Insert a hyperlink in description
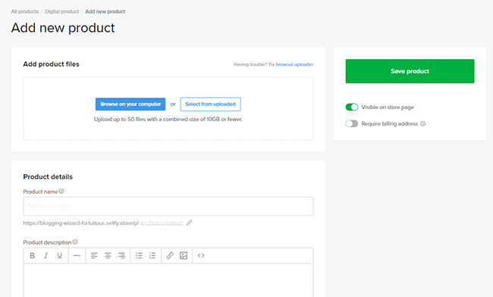493x297 pixels. click(x=170, y=255)
